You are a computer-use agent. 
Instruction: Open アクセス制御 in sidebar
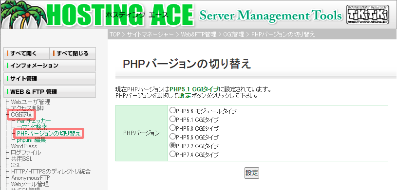tap(27, 108)
